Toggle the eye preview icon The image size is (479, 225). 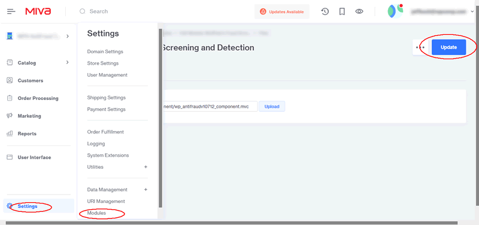tap(359, 11)
